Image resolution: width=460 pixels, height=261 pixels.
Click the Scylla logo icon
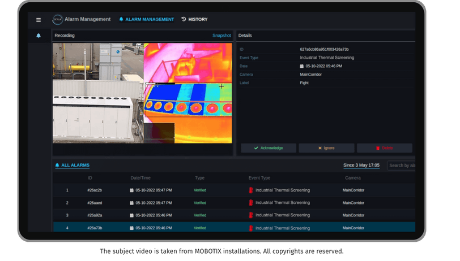pos(58,20)
